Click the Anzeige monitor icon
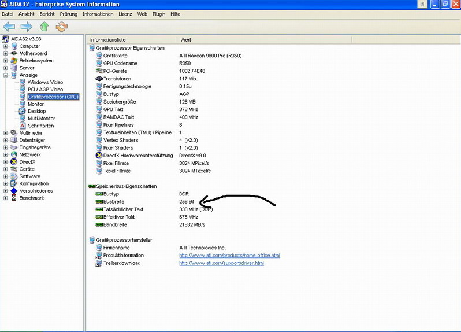 click(x=14, y=75)
